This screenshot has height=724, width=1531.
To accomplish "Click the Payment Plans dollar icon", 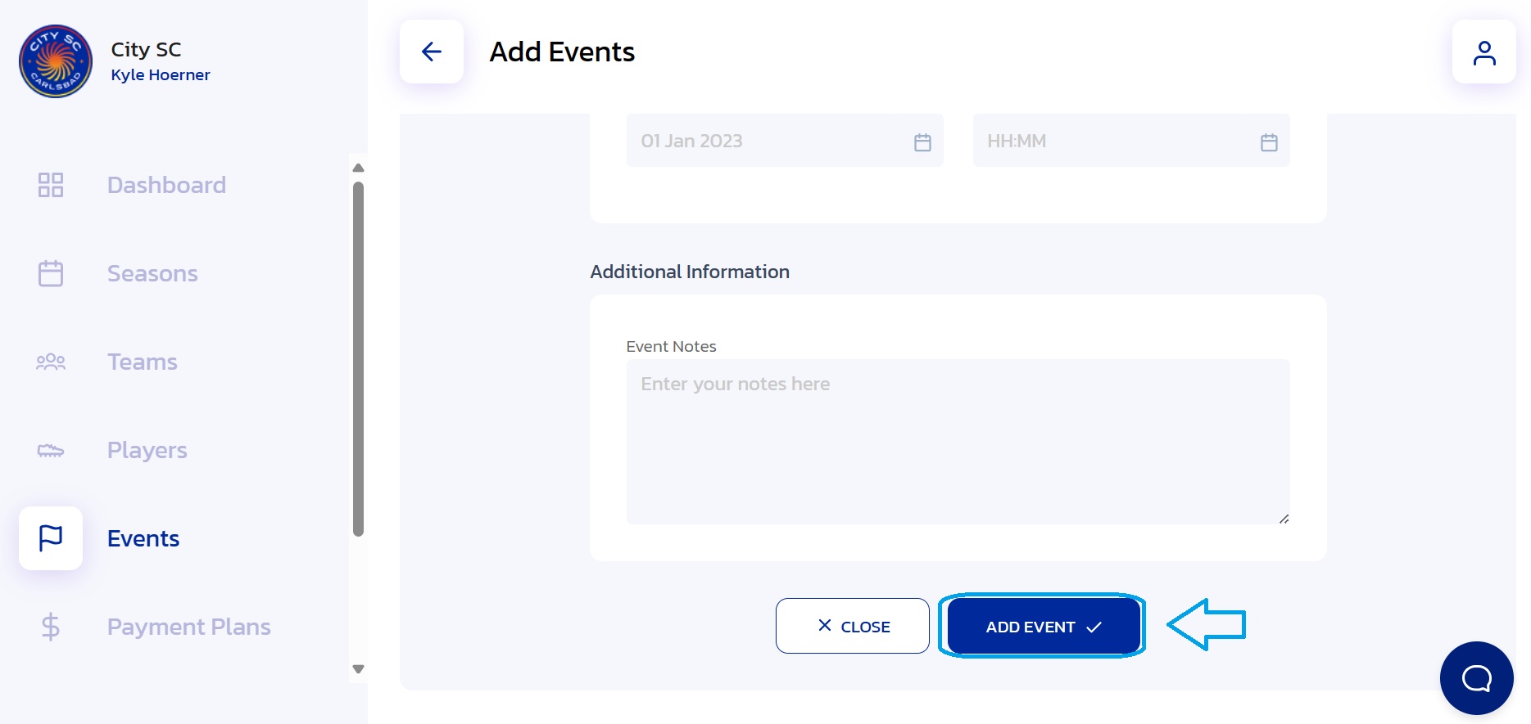I will [51, 627].
